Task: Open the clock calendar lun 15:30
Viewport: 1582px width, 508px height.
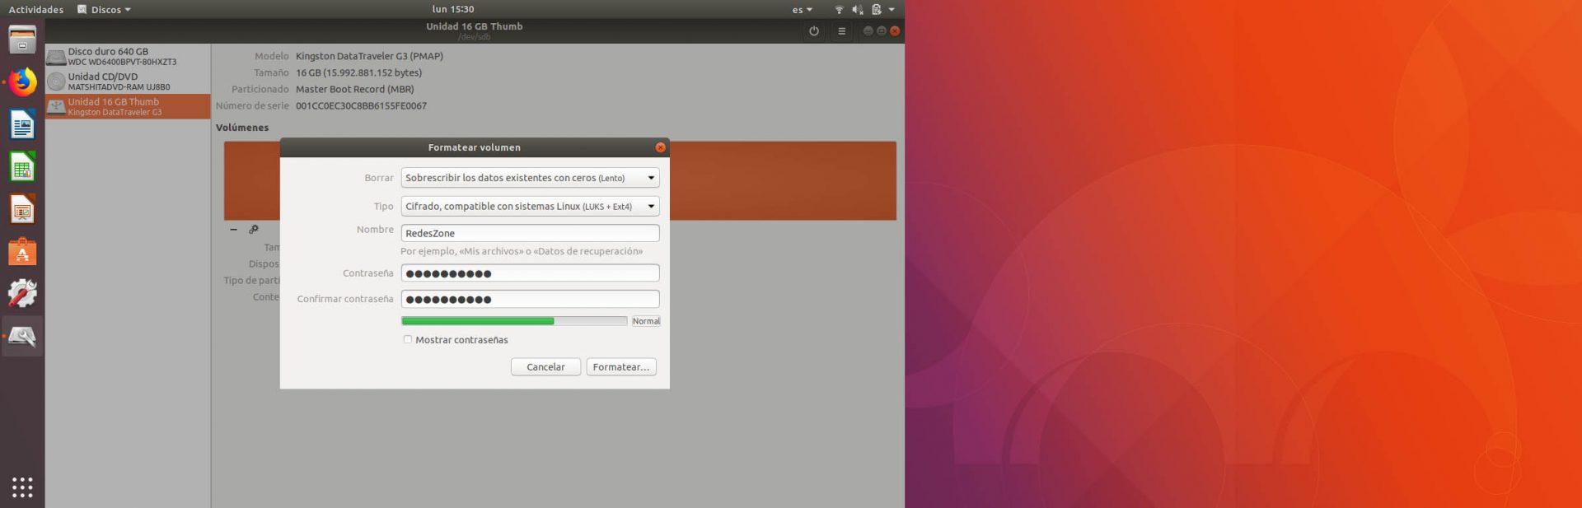Action: [x=452, y=10]
